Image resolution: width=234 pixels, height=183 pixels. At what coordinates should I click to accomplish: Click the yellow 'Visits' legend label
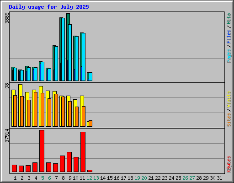229,100
